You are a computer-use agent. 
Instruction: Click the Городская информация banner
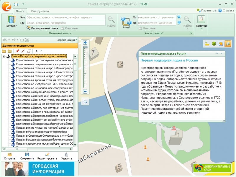[x=40, y=169]
